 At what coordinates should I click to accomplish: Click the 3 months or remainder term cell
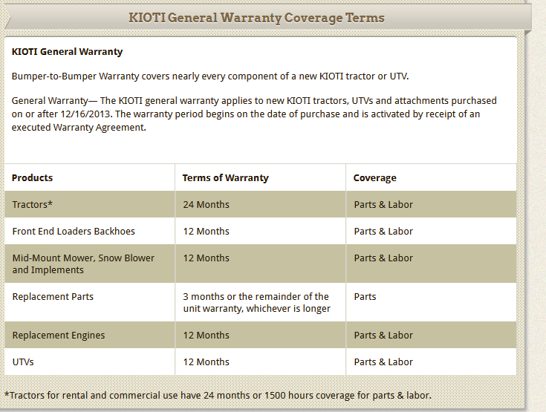click(x=257, y=303)
